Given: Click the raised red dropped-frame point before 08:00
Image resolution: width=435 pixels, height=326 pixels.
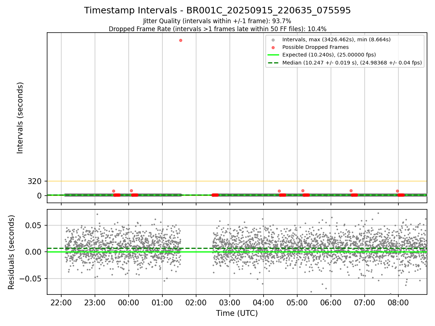Looking at the screenshot, I should tap(397, 191).
